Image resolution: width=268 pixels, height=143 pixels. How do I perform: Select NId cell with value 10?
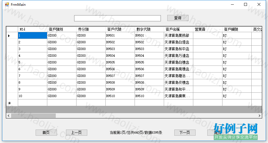[x=32, y=96]
